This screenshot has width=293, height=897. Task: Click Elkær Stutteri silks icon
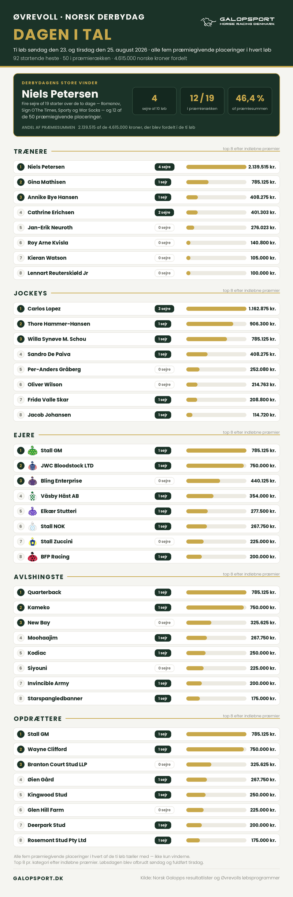[33, 511]
